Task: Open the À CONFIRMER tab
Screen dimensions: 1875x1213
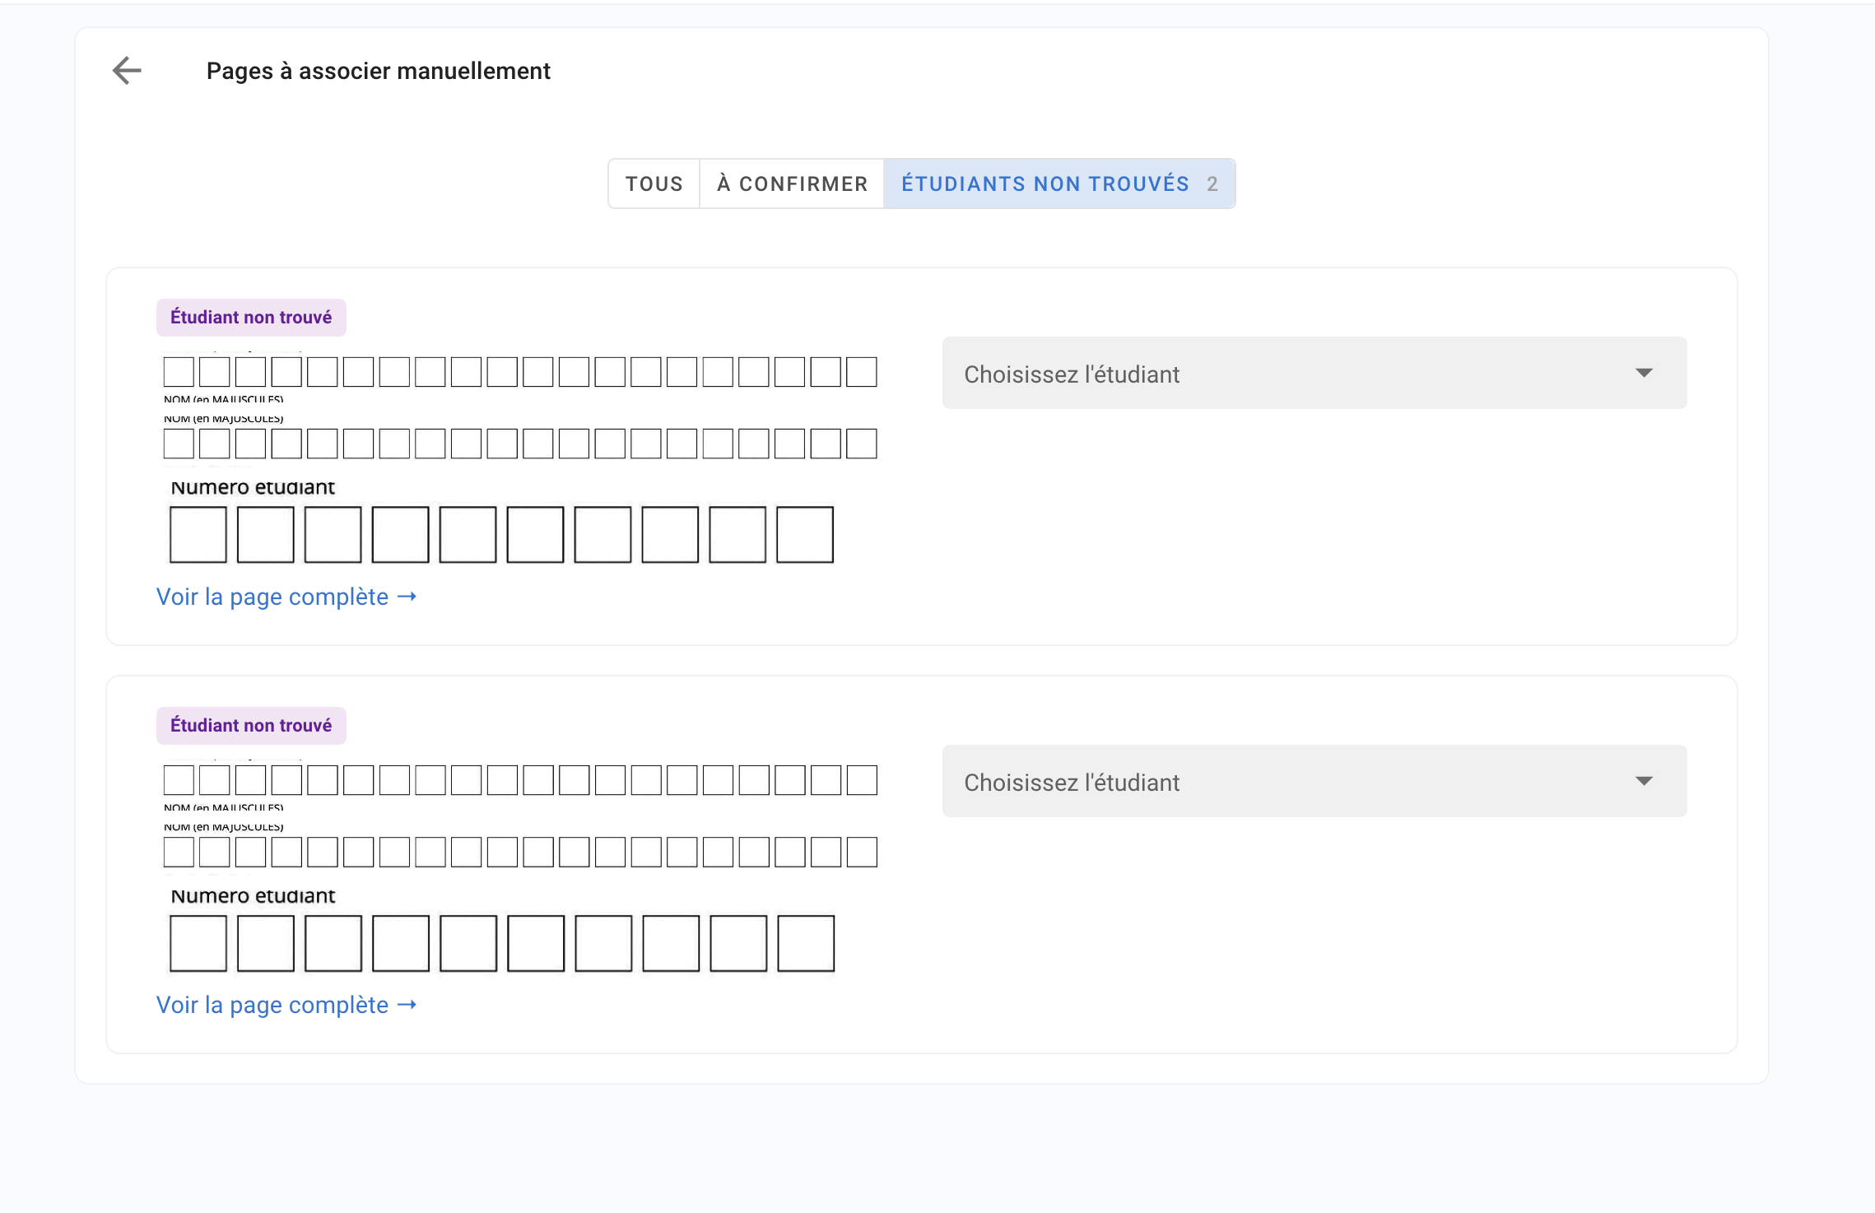Action: coord(792,184)
